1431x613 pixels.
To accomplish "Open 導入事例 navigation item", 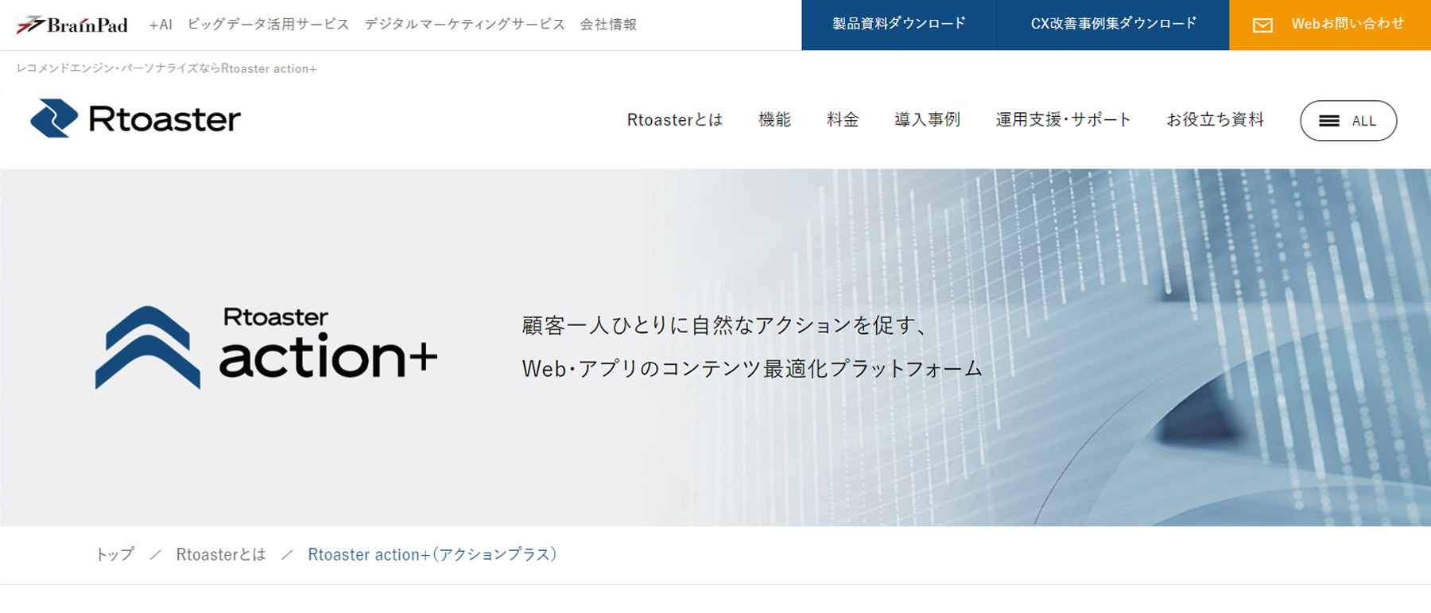I will pyautogui.click(x=927, y=120).
